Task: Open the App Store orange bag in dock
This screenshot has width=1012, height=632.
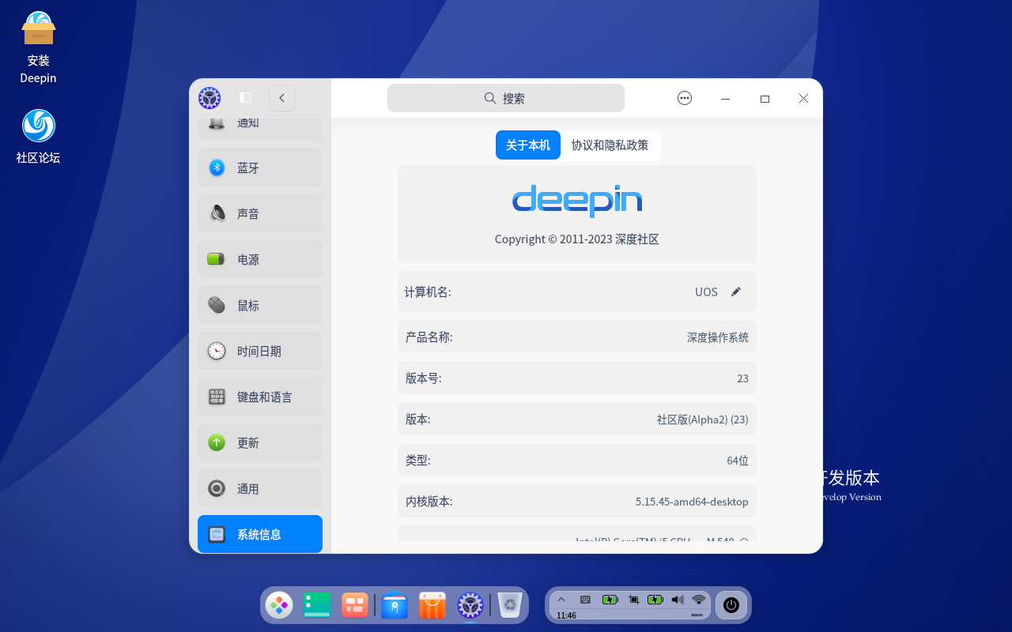Action: coord(432,605)
